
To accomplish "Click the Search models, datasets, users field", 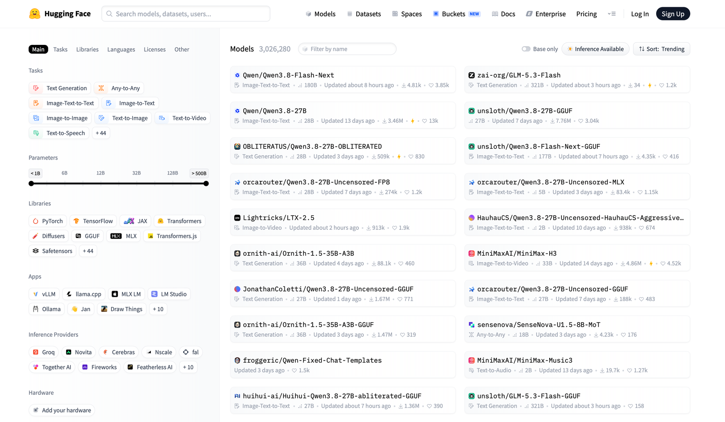I will 186,14.
